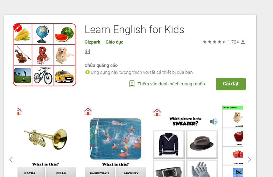Click the reviewer person icon beside 1.704
This screenshot has width=273, height=177.
(x=243, y=42)
